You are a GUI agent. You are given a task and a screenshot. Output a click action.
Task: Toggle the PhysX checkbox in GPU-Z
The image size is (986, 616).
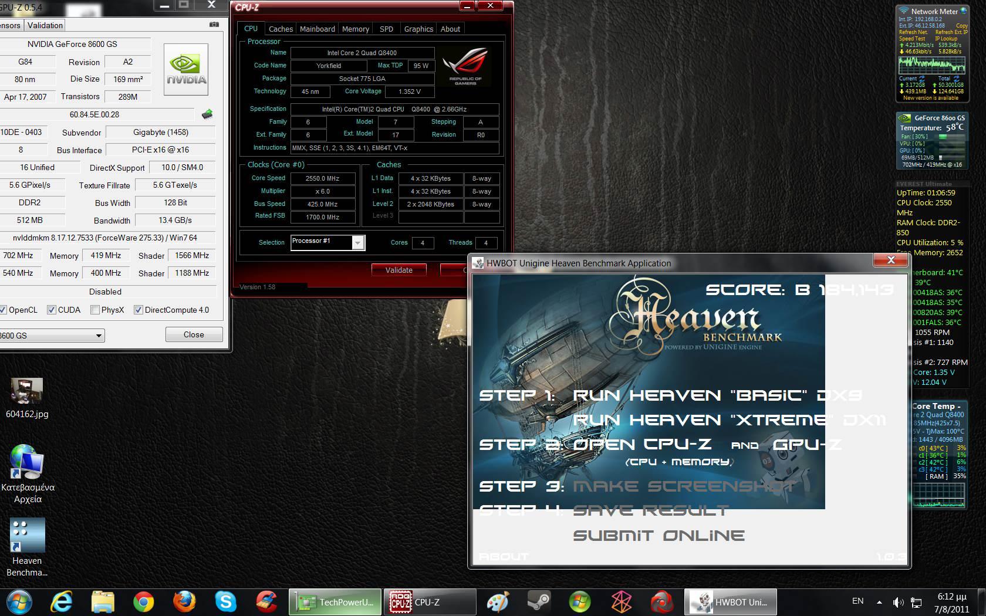[95, 310]
